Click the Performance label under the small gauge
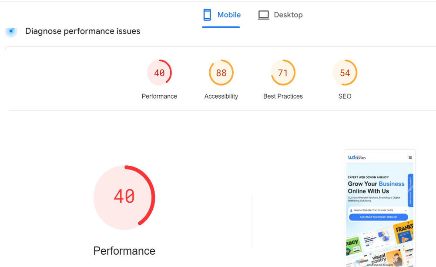 click(x=159, y=96)
